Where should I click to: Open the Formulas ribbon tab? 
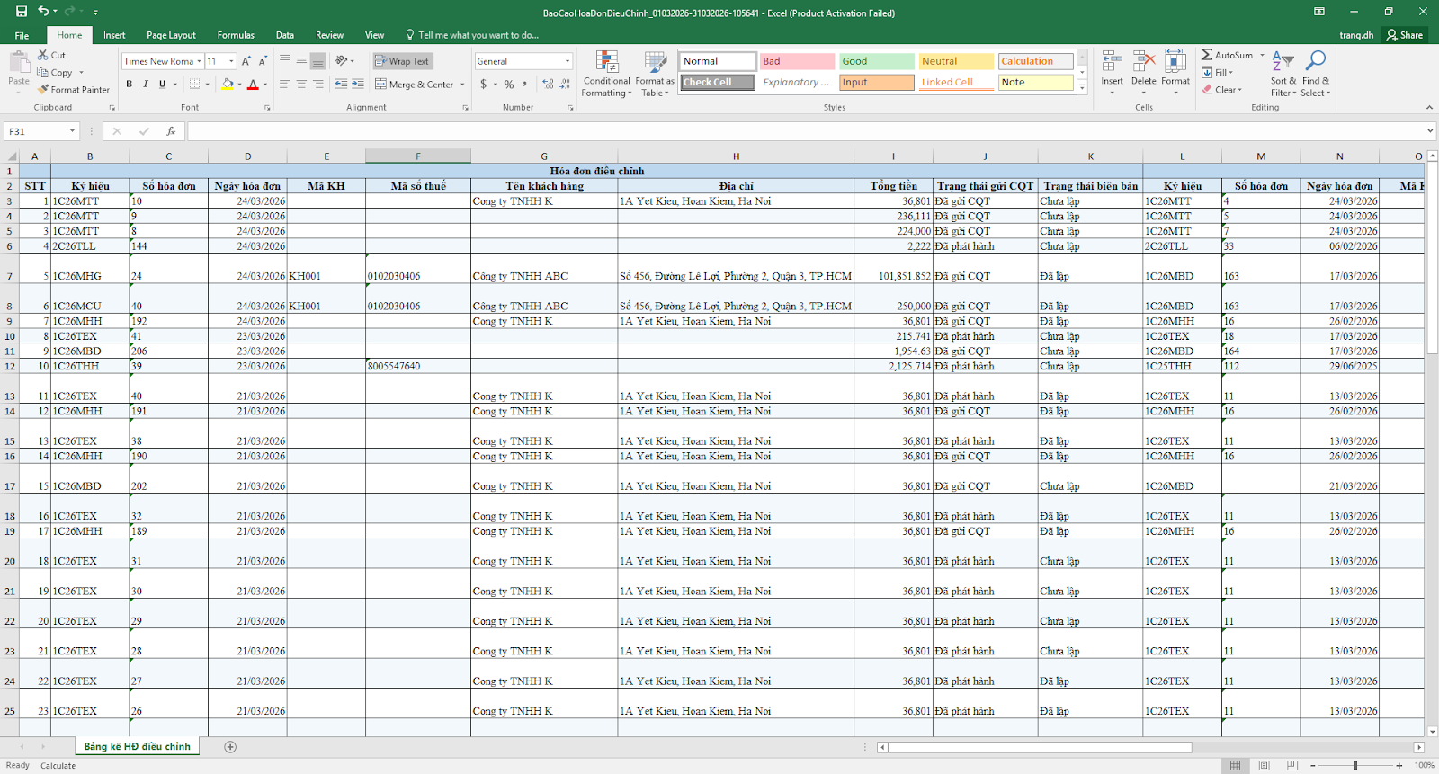tap(236, 35)
